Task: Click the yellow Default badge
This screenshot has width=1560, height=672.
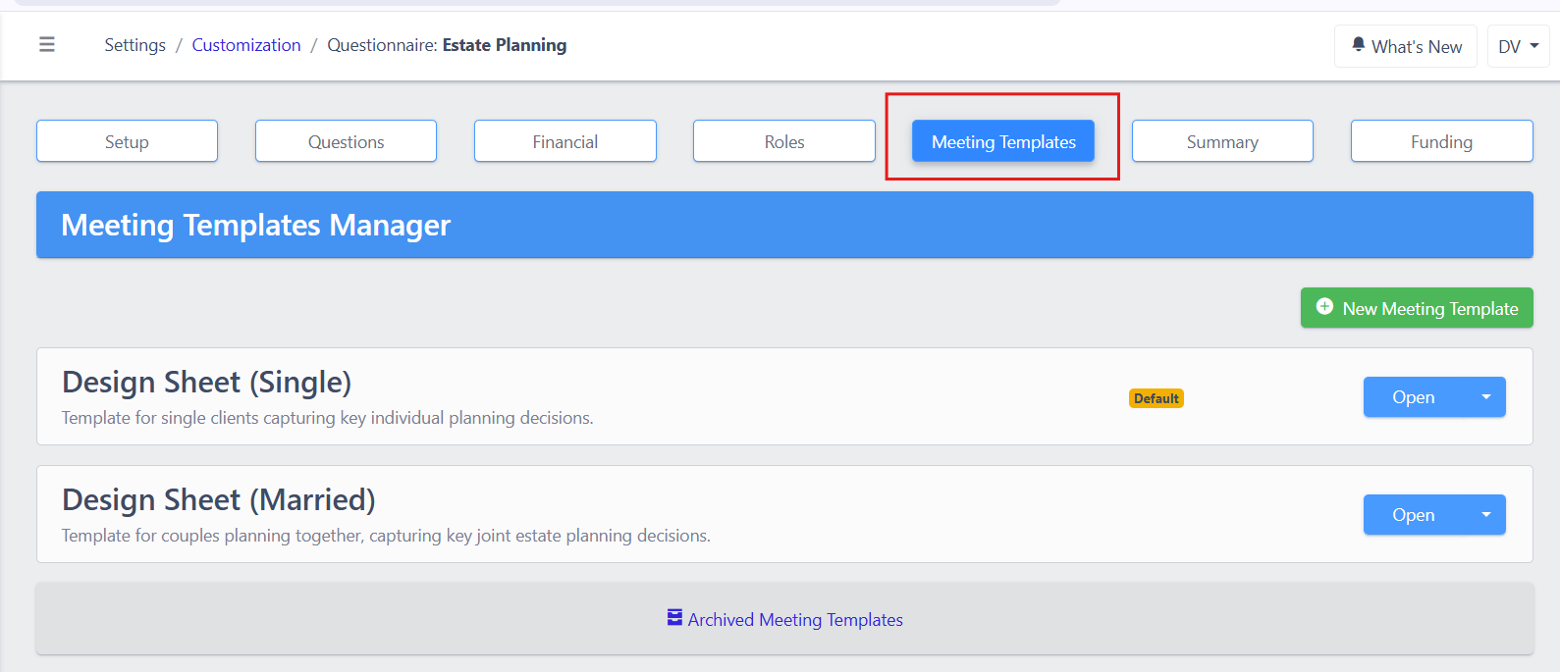Action: (1156, 398)
